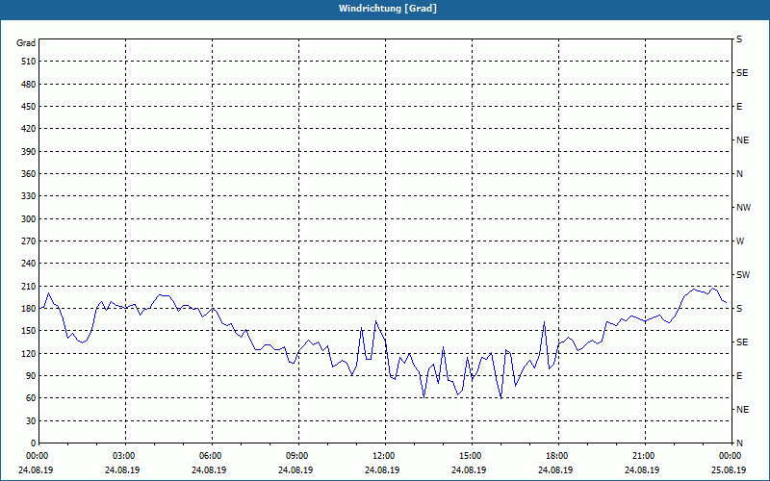Select the 'S' compass label beside 180 gridline
This screenshot has width=770, height=481.
pos(739,308)
